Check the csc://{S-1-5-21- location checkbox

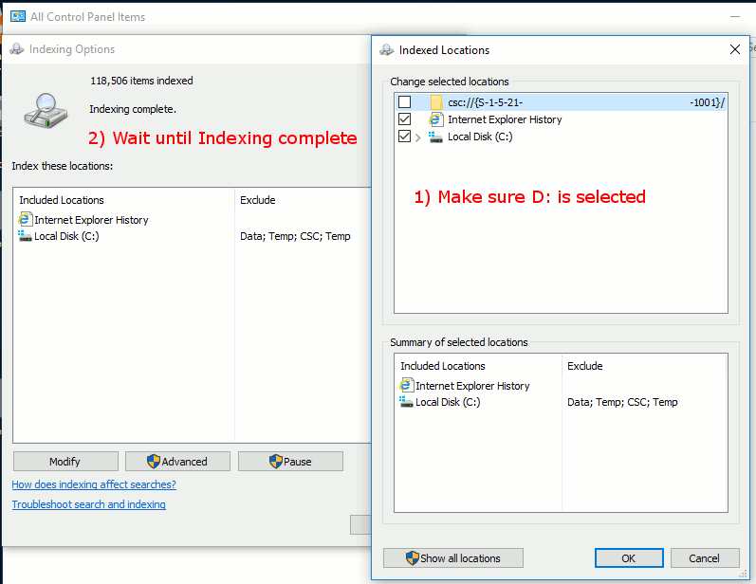click(404, 102)
